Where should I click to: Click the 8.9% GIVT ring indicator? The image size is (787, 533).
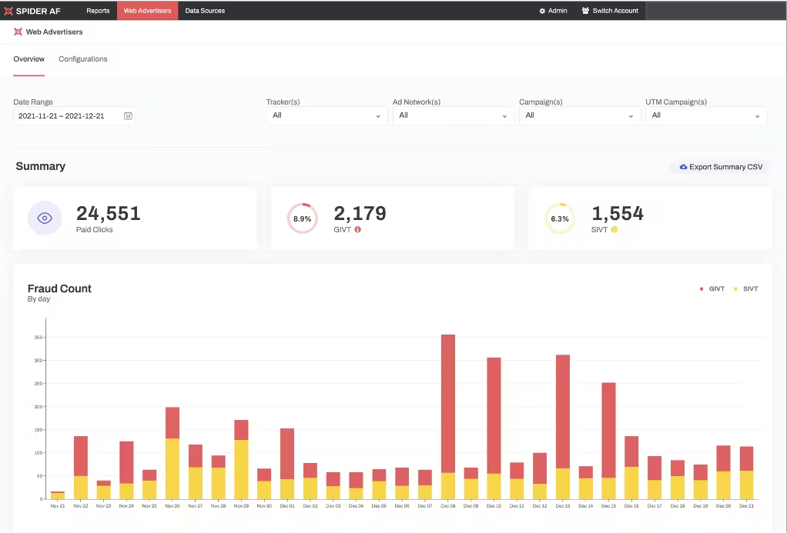tap(302, 218)
